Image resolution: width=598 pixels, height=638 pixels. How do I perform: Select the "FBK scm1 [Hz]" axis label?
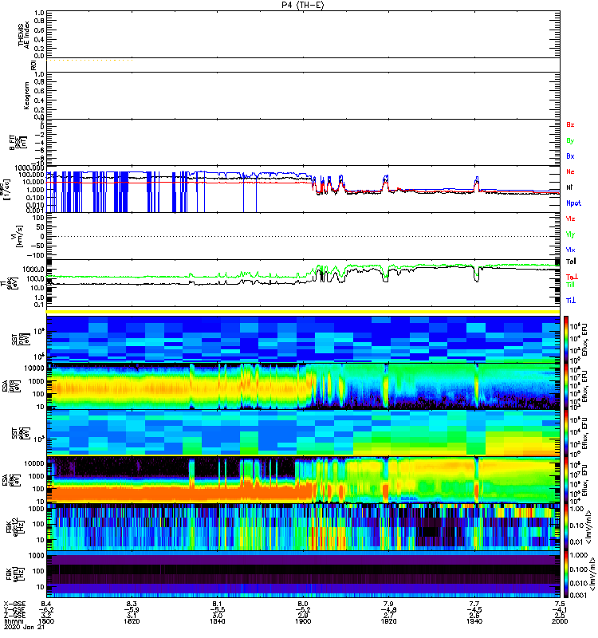coord(17,574)
